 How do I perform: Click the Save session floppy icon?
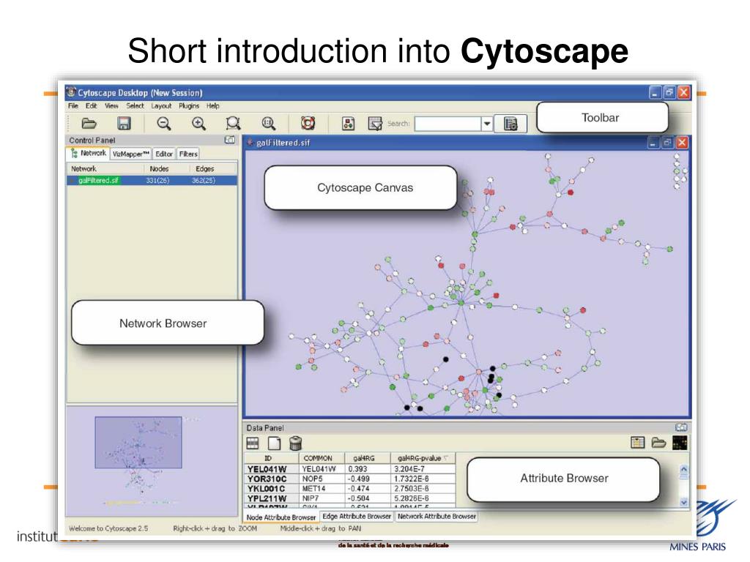pos(125,124)
